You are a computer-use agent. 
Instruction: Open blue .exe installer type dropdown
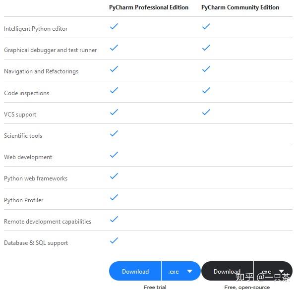click(x=180, y=271)
